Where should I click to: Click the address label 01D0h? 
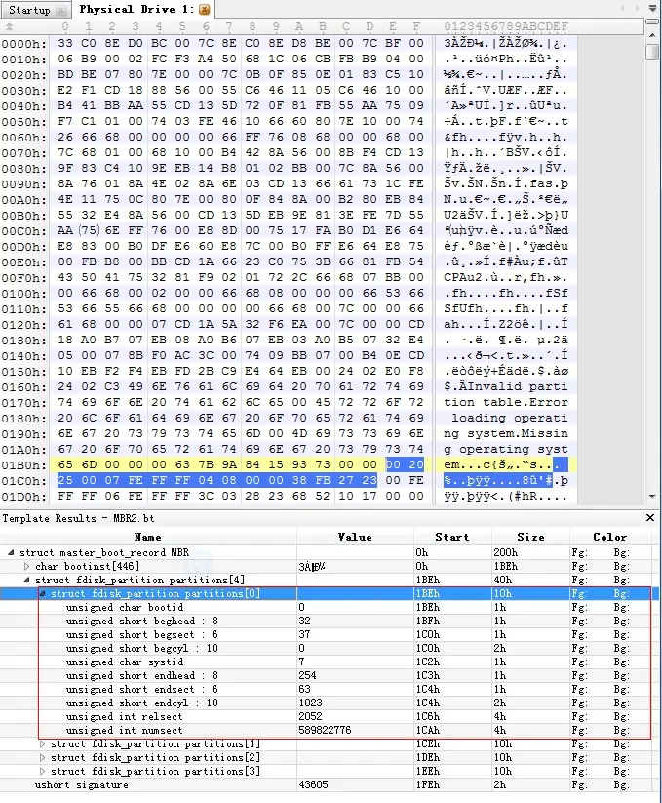23,497
